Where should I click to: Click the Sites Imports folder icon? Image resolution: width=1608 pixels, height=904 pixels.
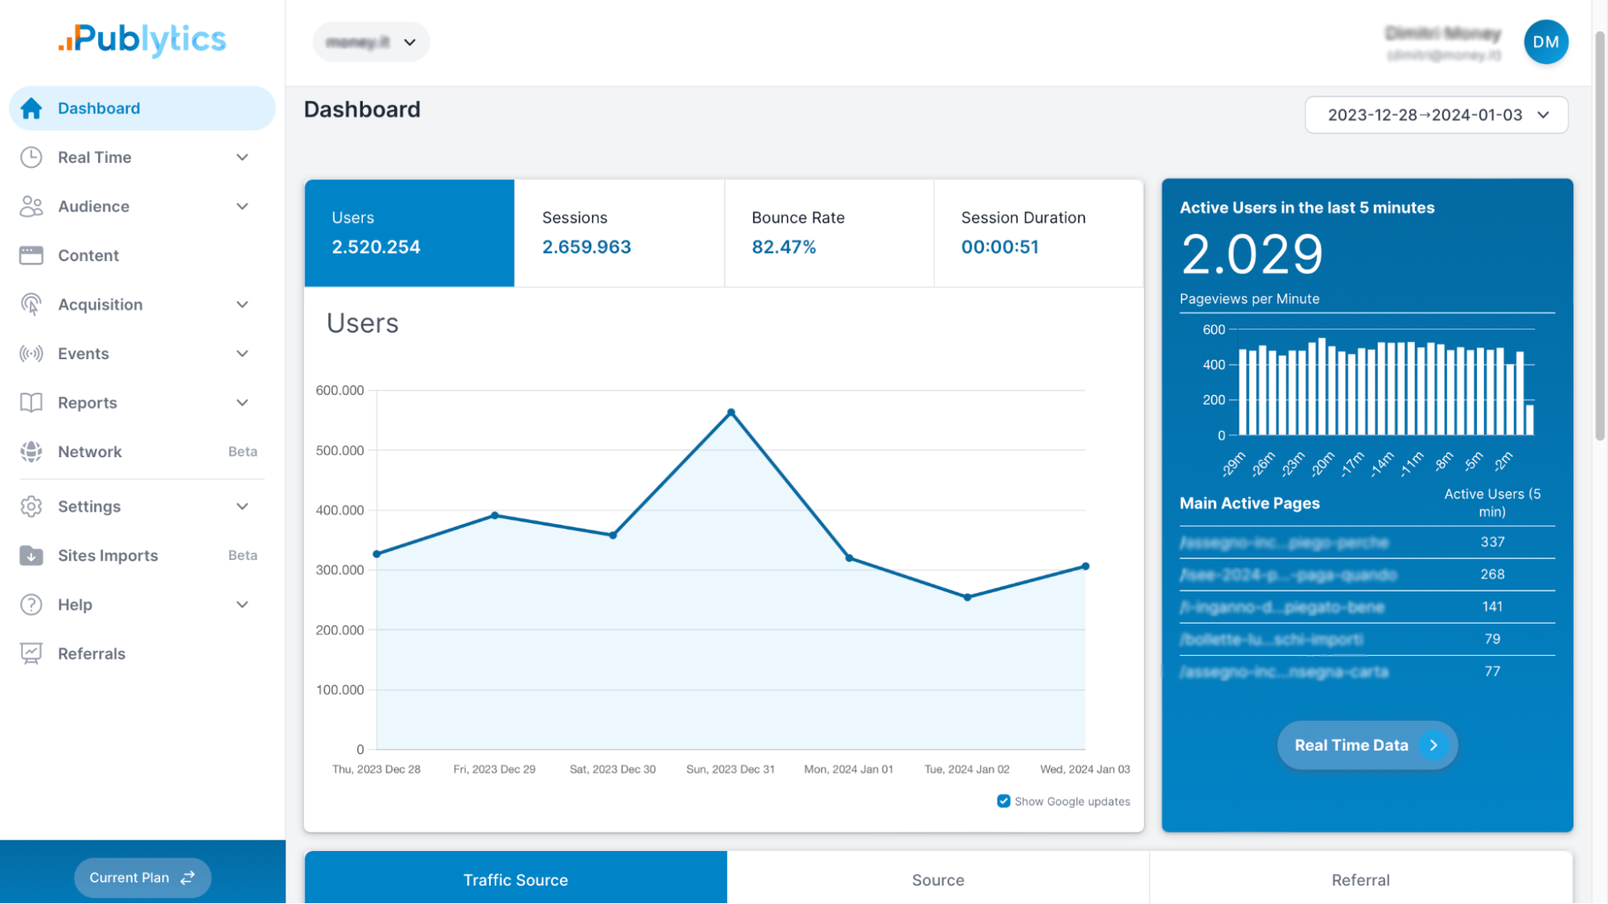pyautogui.click(x=31, y=556)
